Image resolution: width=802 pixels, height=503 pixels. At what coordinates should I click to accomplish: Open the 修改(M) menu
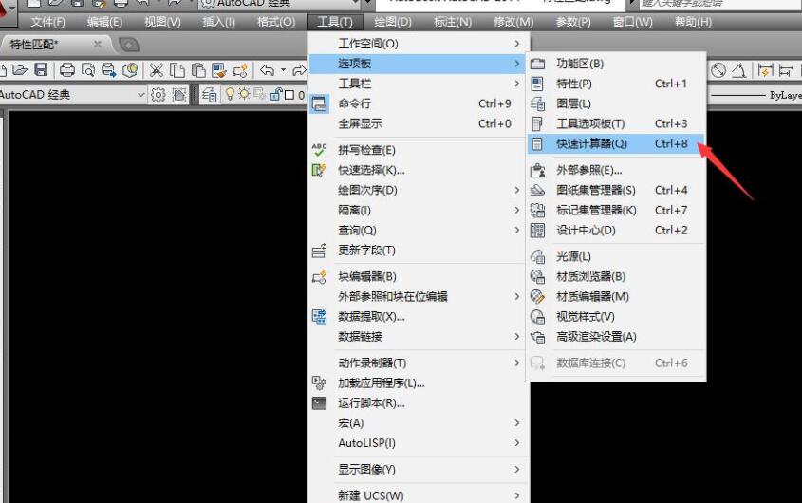[513, 22]
